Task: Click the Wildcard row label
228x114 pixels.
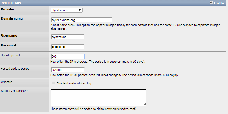Action: [x=7, y=82]
